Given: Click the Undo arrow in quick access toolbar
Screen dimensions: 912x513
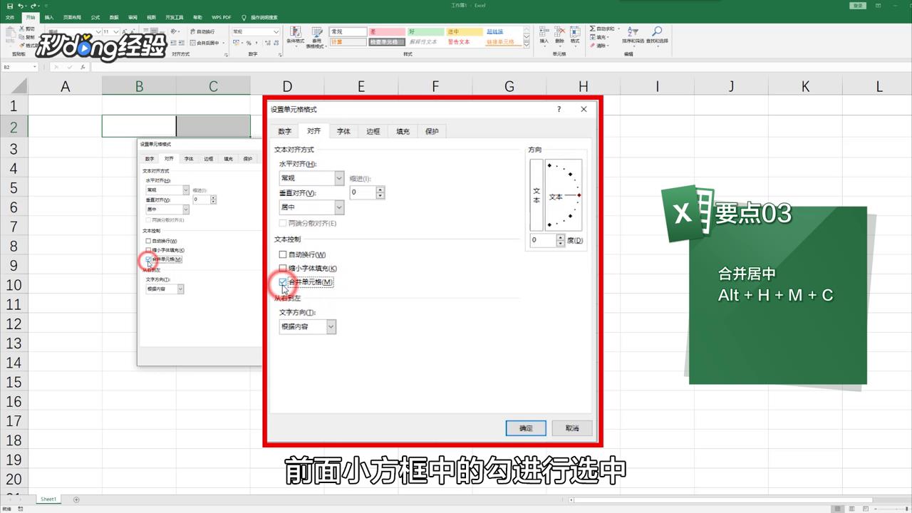Looking at the screenshot, I should click(21, 6).
